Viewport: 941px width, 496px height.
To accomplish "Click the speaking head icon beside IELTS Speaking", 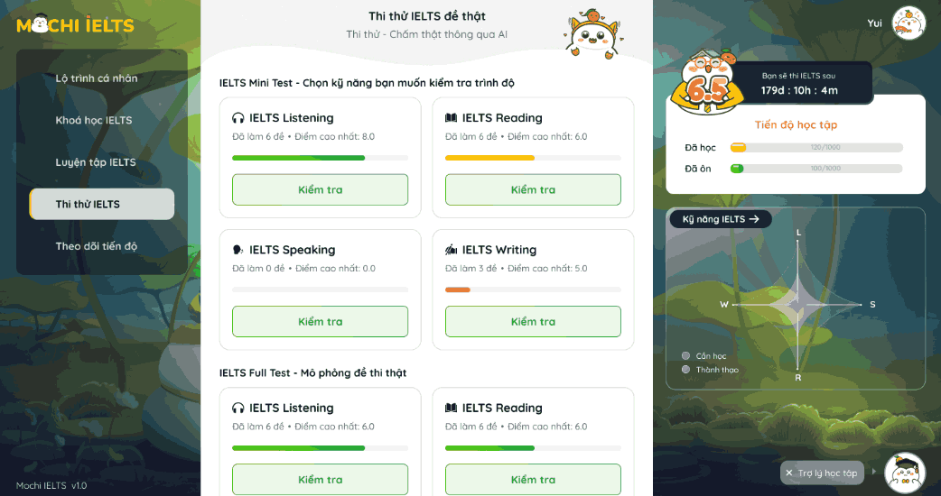I will [x=238, y=250].
